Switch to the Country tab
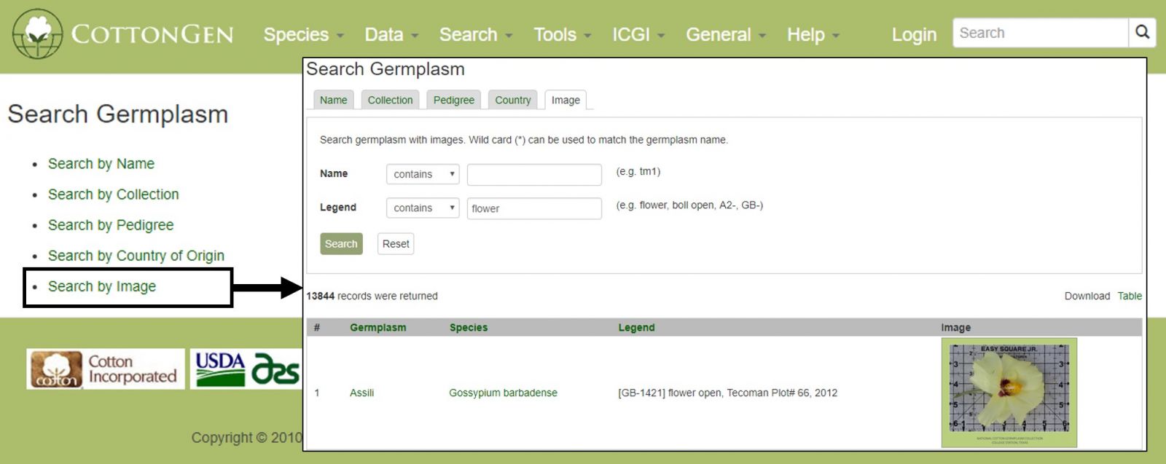The height and width of the screenshot is (464, 1166). (512, 100)
